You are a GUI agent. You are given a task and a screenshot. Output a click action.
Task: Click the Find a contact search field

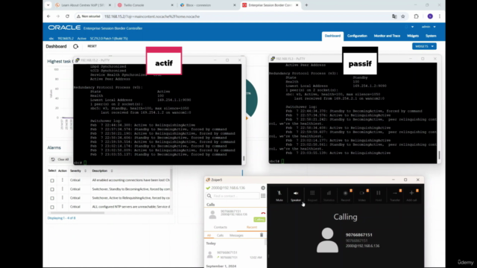click(233, 196)
